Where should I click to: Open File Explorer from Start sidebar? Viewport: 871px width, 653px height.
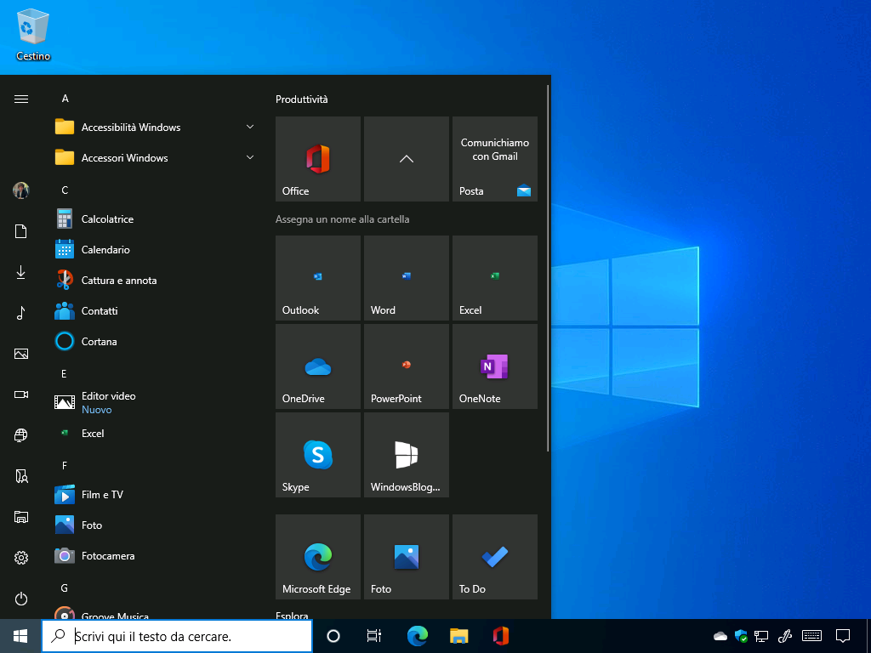pos(21,517)
